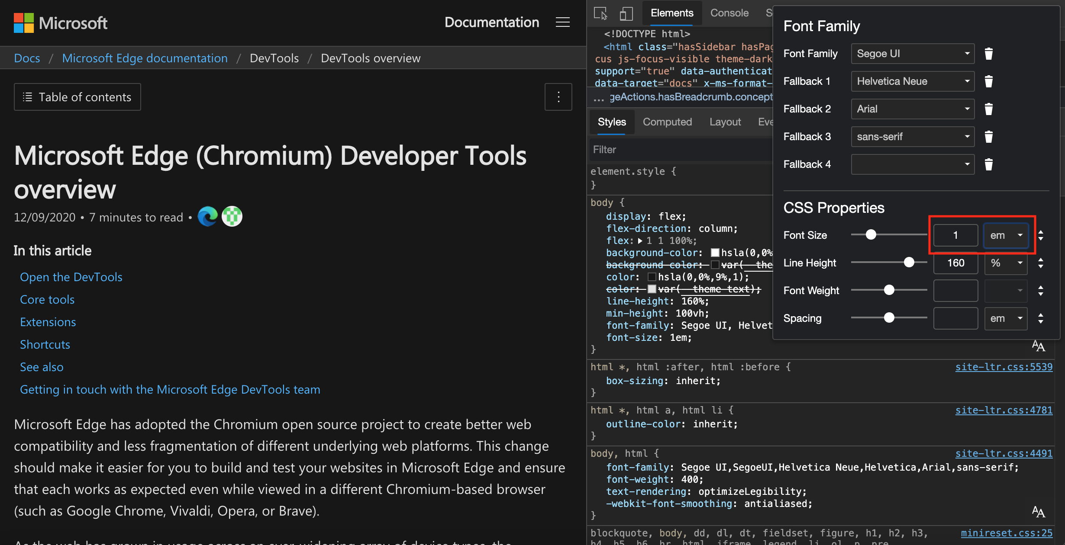The width and height of the screenshot is (1065, 545).
Task: Expand the Fallback 1 font dropdown
Action: (967, 80)
